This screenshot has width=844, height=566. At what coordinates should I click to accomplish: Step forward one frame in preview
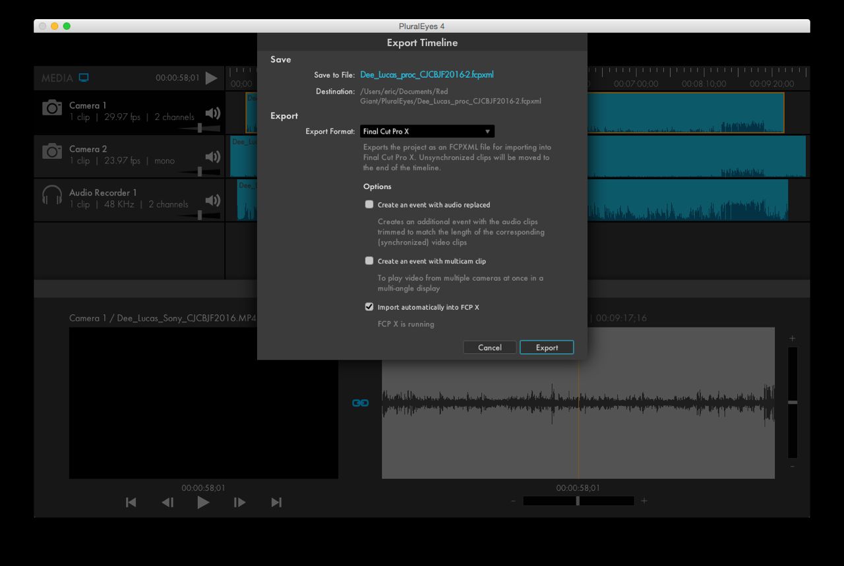click(239, 502)
